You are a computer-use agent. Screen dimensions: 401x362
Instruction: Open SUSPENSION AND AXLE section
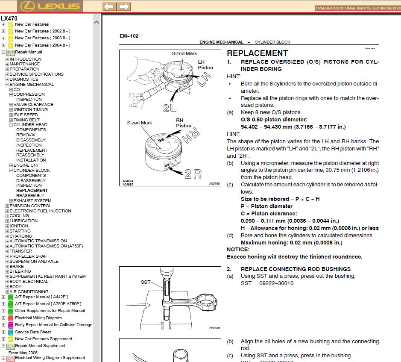[x=34, y=262]
